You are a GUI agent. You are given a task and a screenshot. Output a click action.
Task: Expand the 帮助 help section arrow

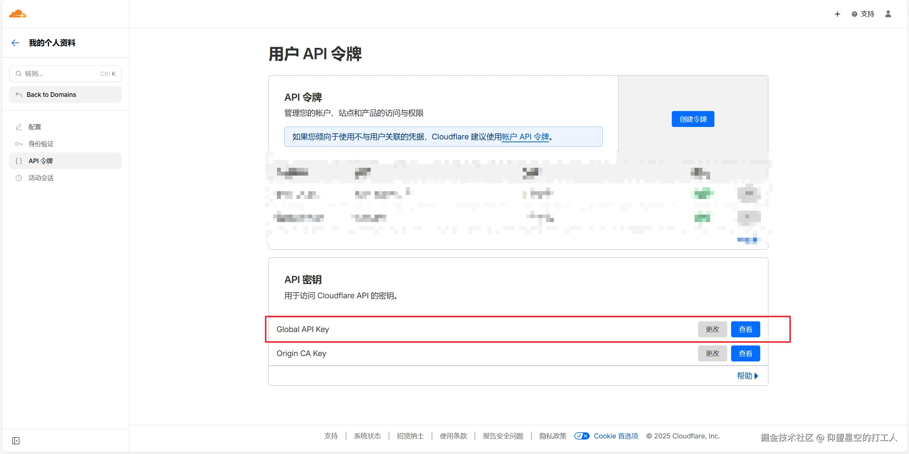point(756,376)
